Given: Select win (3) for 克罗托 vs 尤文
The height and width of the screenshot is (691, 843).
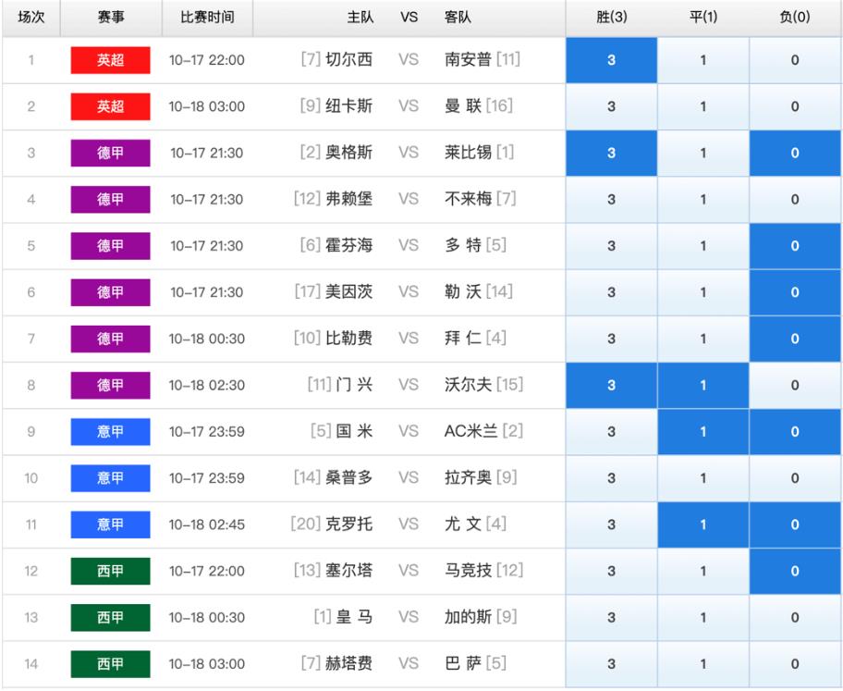Looking at the screenshot, I should tap(611, 524).
